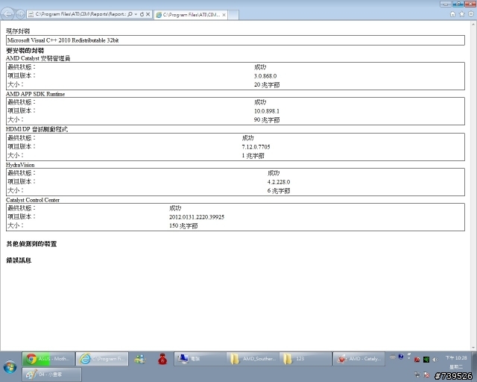
Task: Stop loading with the address bar X
Action: pos(148,14)
